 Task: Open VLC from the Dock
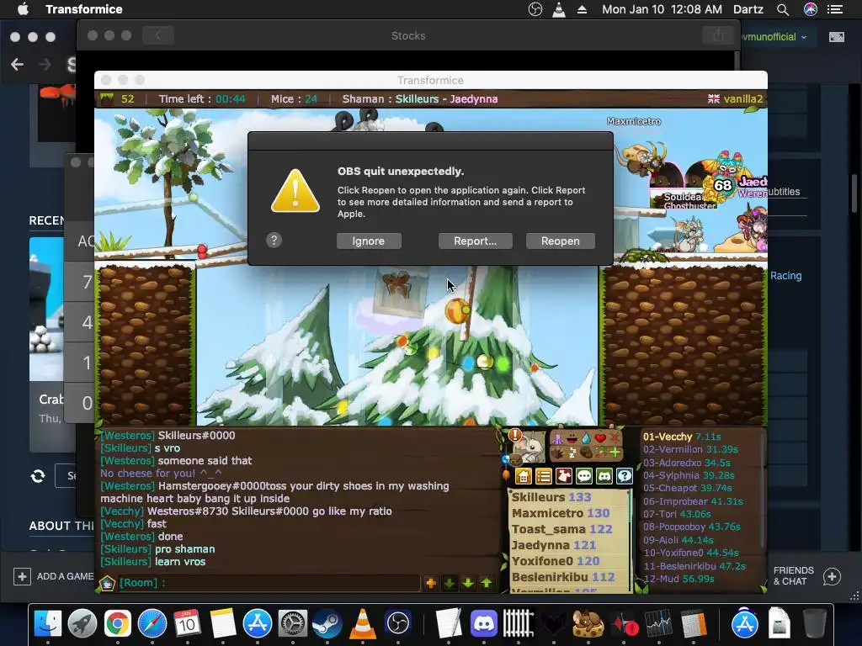[x=362, y=623]
